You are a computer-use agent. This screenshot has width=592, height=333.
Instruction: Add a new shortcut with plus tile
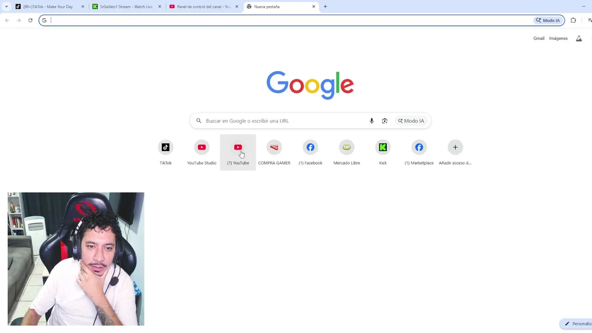455,152
